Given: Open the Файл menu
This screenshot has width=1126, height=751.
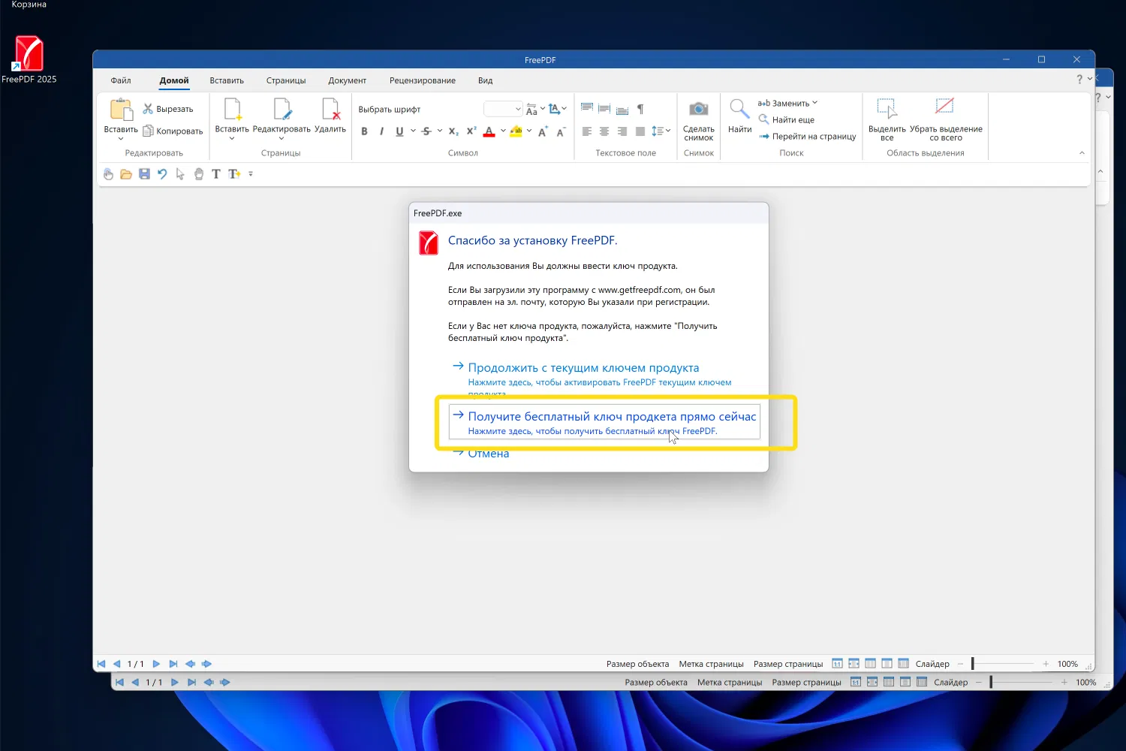Looking at the screenshot, I should [121, 80].
